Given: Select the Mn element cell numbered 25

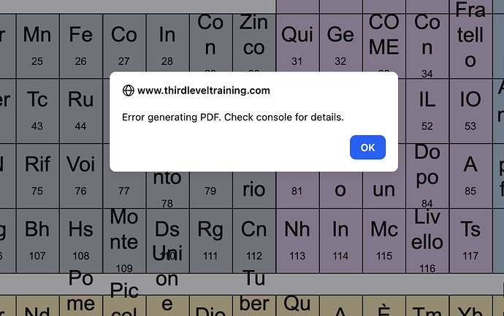Looking at the screenshot, I should [x=37, y=45].
